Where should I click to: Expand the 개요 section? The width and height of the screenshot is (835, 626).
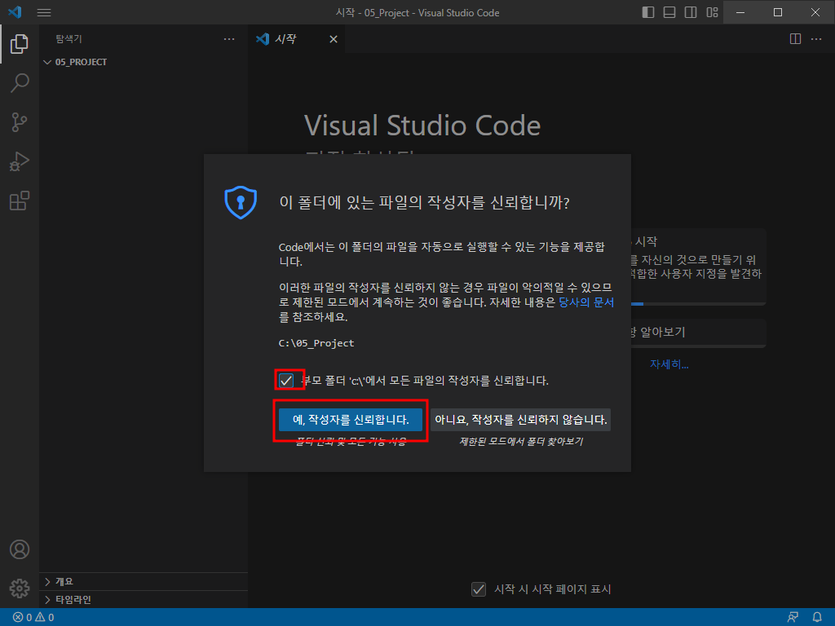click(x=144, y=581)
